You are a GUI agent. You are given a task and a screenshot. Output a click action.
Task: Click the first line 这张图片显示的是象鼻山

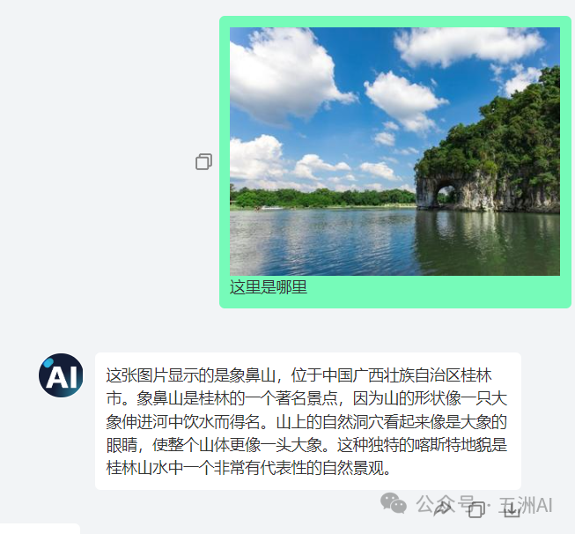pos(191,375)
